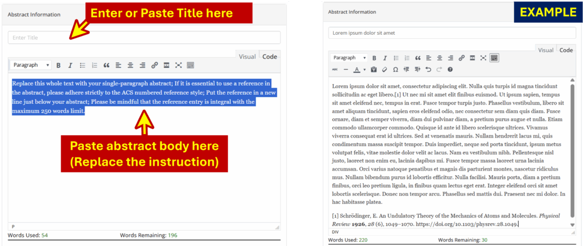585x246 pixels.
Task: Click the Enter Title input field
Action: coord(144,38)
